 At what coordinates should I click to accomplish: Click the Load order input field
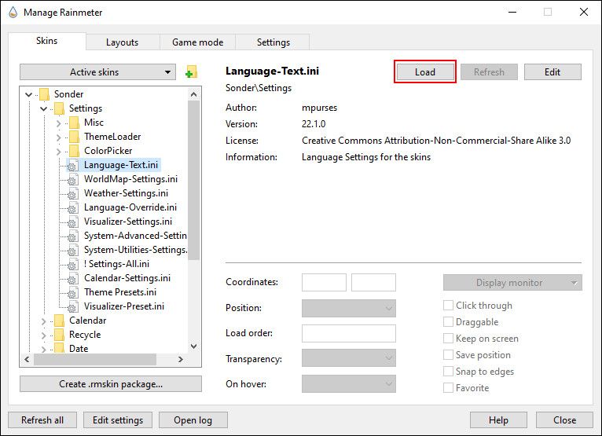[x=349, y=334]
